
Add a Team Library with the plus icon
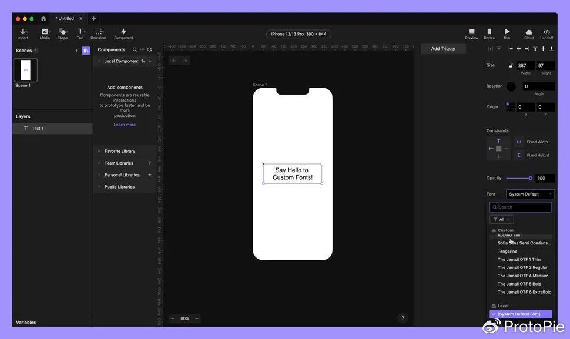tap(150, 163)
